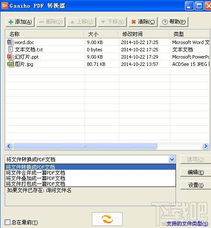This screenshot has height=228, width=211.
Task: Select the word.doc file icon
Action: [10, 42]
